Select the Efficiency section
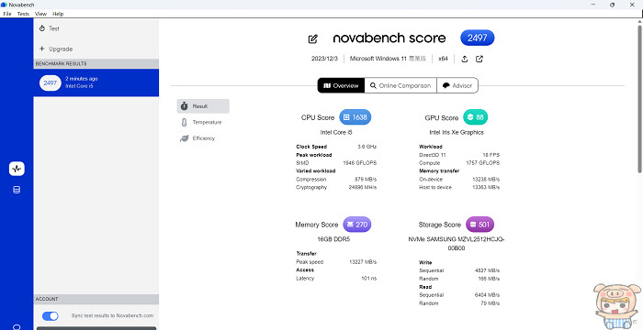This screenshot has width=643, height=330. [203, 138]
